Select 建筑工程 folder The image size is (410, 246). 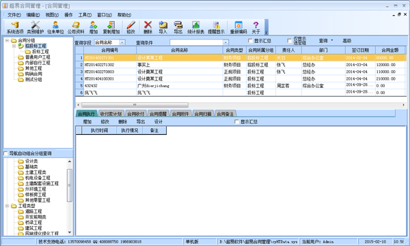[x=33, y=228]
